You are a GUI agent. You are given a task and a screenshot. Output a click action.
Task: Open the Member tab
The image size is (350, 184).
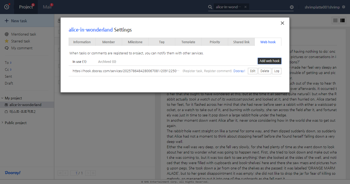pos(109,42)
